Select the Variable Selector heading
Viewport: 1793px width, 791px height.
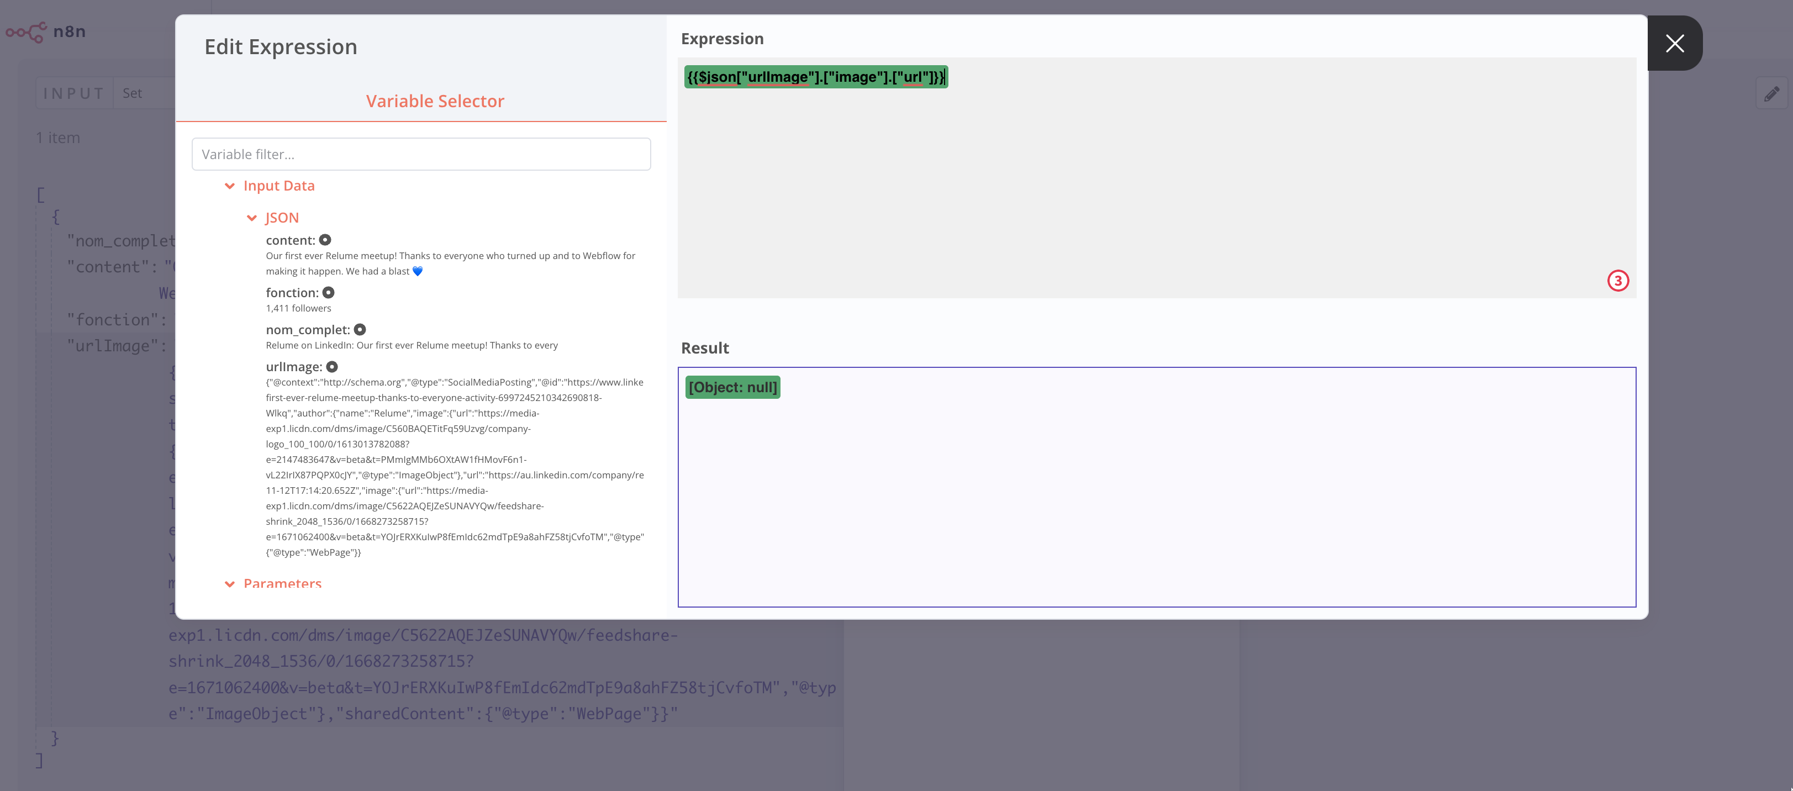[435, 101]
